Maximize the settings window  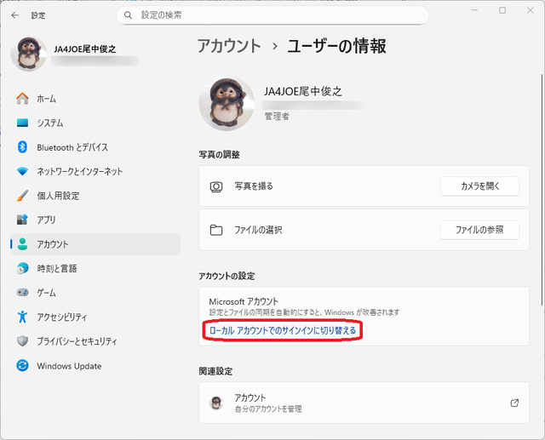(x=502, y=10)
